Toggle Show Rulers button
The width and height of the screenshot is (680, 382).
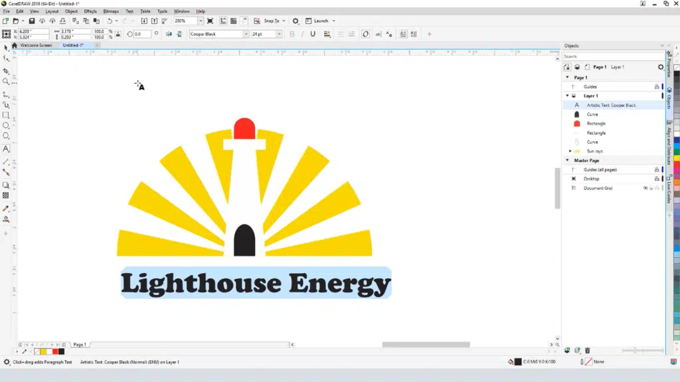tap(223, 21)
